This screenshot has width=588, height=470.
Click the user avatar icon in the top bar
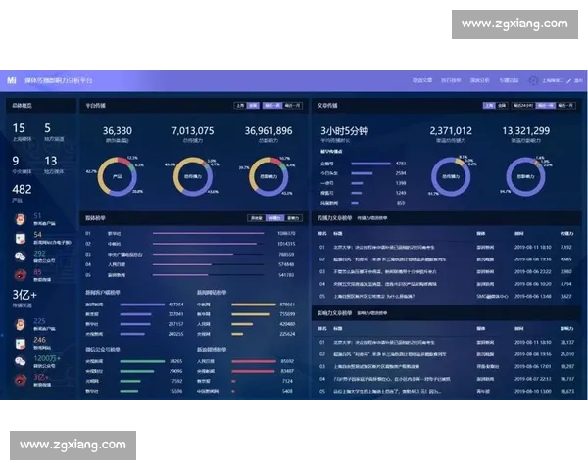(533, 80)
